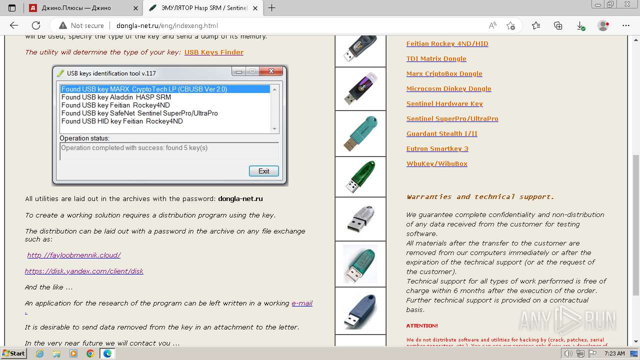Select the MARX CryptoTech LP key row
The image size is (640, 360).
pos(165,89)
